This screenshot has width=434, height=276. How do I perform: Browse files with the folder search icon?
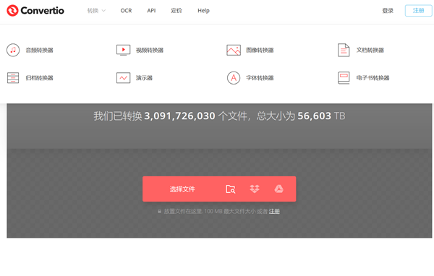[x=230, y=189]
